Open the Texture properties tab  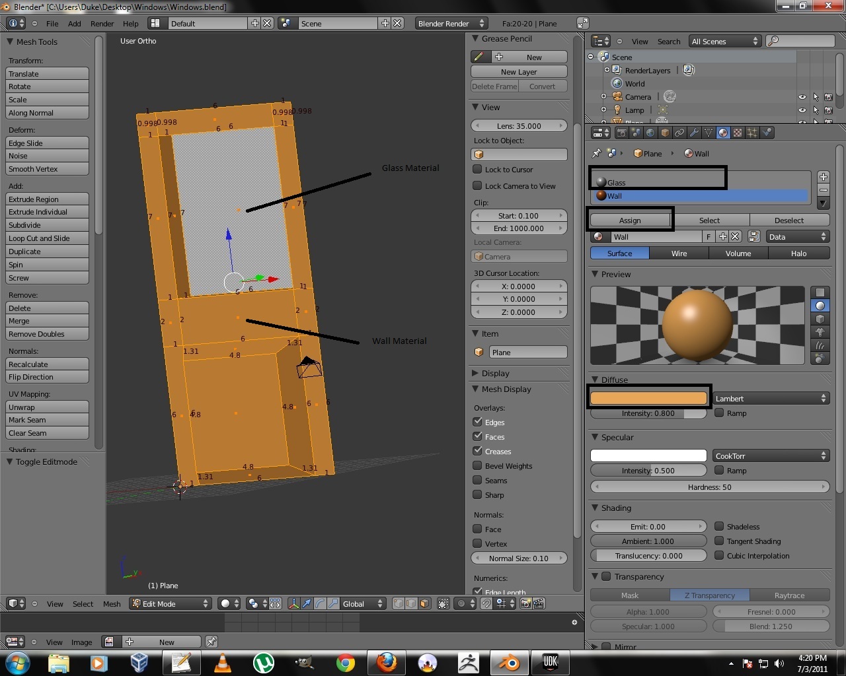(x=737, y=132)
